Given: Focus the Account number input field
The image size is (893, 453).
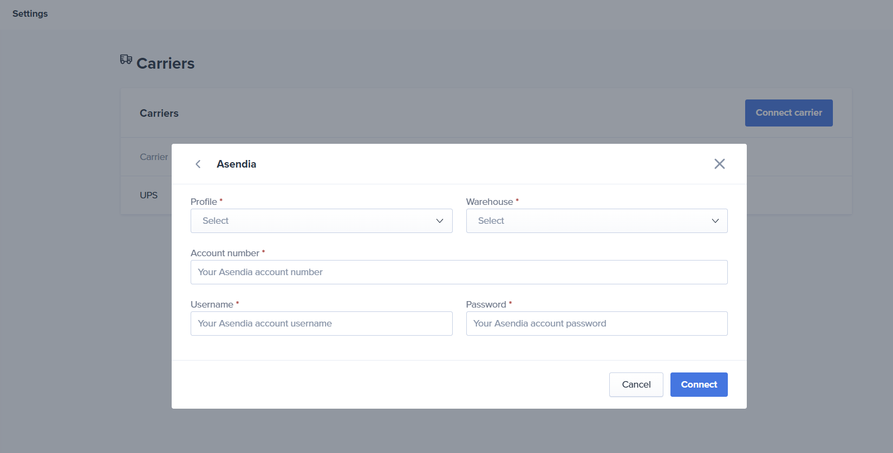Looking at the screenshot, I should tap(459, 272).
